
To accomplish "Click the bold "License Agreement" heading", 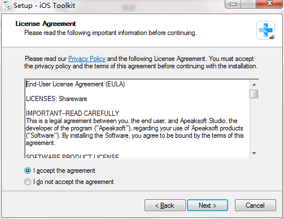I will tap(46, 24).
